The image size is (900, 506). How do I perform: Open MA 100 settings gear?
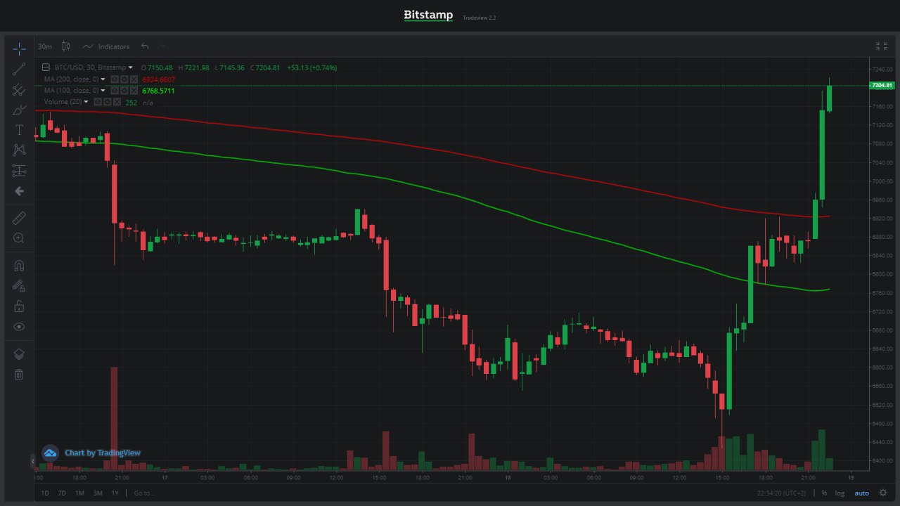click(124, 91)
